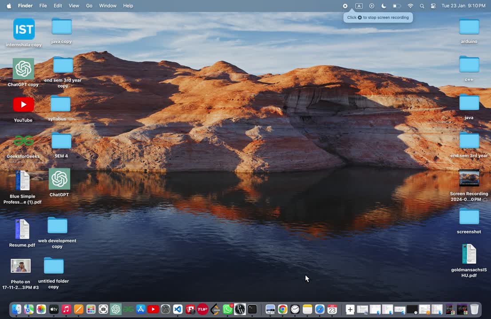Click the date and time clock
This screenshot has height=319, width=491.
[x=463, y=6]
